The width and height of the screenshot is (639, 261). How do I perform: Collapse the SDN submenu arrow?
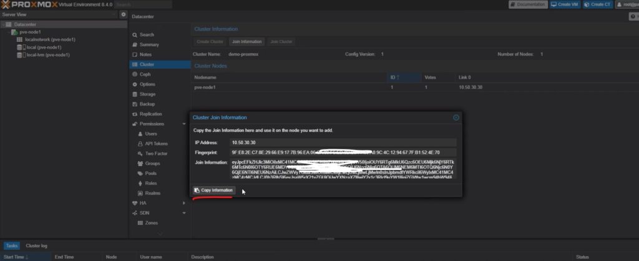click(184, 213)
